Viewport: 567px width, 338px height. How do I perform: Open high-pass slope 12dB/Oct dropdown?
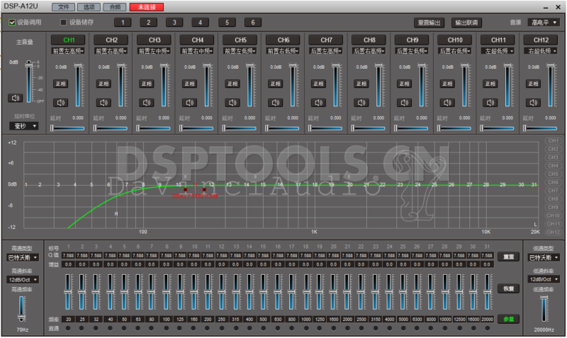coord(23,280)
